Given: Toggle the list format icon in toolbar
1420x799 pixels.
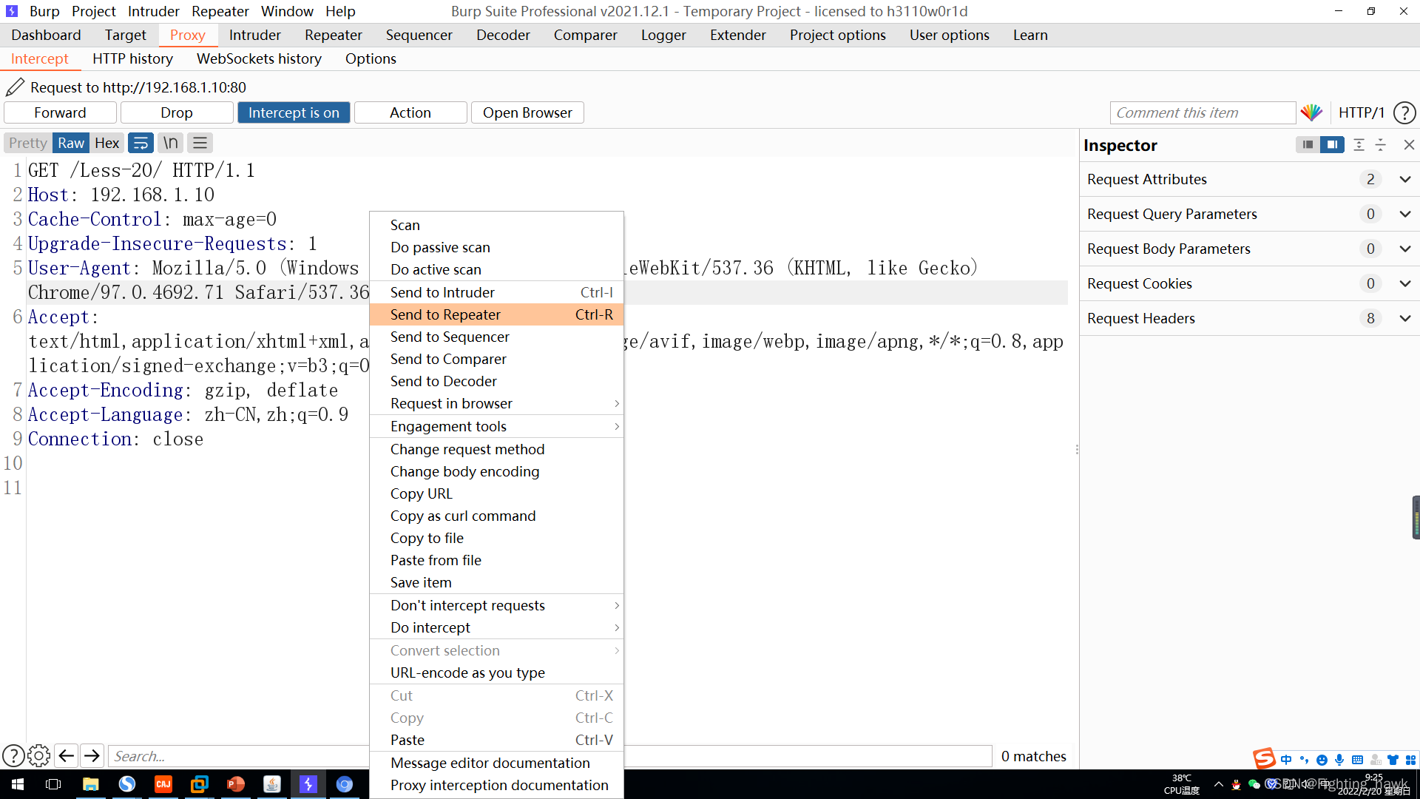Looking at the screenshot, I should [200, 144].
